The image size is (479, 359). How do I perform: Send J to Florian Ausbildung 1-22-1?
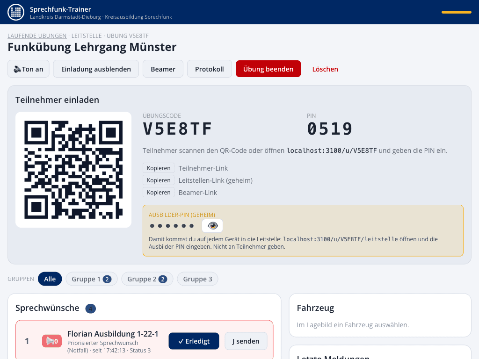click(246, 341)
